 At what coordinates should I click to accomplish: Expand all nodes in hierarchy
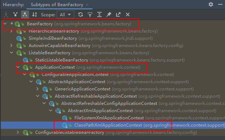point(99,14)
